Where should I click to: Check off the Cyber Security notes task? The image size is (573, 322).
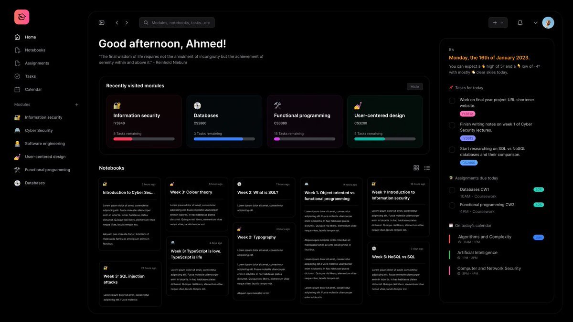(x=452, y=125)
